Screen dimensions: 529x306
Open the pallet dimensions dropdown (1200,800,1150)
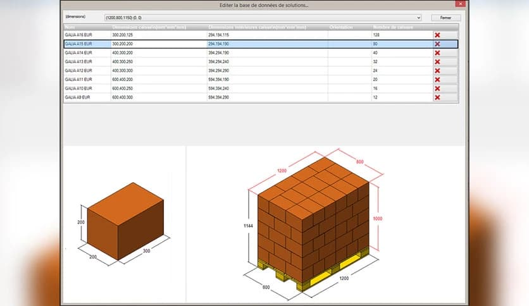coord(263,18)
